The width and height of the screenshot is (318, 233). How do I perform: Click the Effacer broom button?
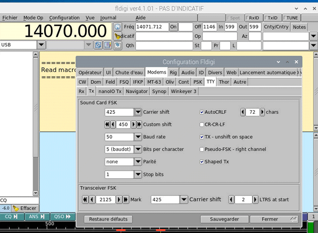pyautogui.click(x=25, y=208)
